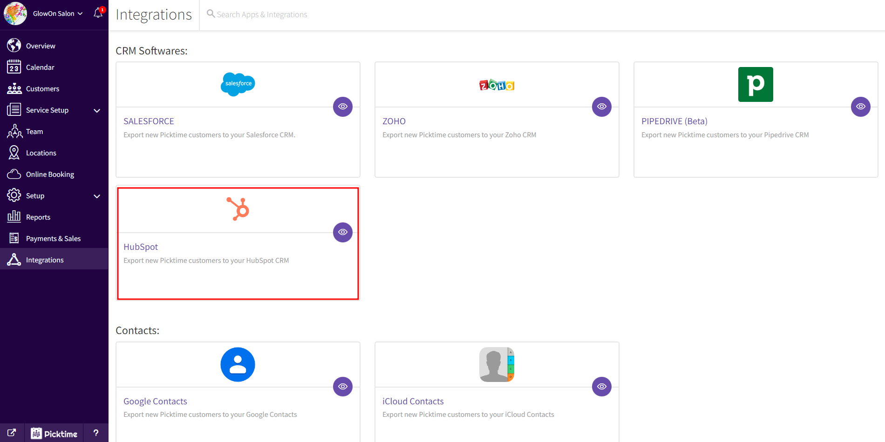
Task: Go to the Calendar page
Action: 40,67
